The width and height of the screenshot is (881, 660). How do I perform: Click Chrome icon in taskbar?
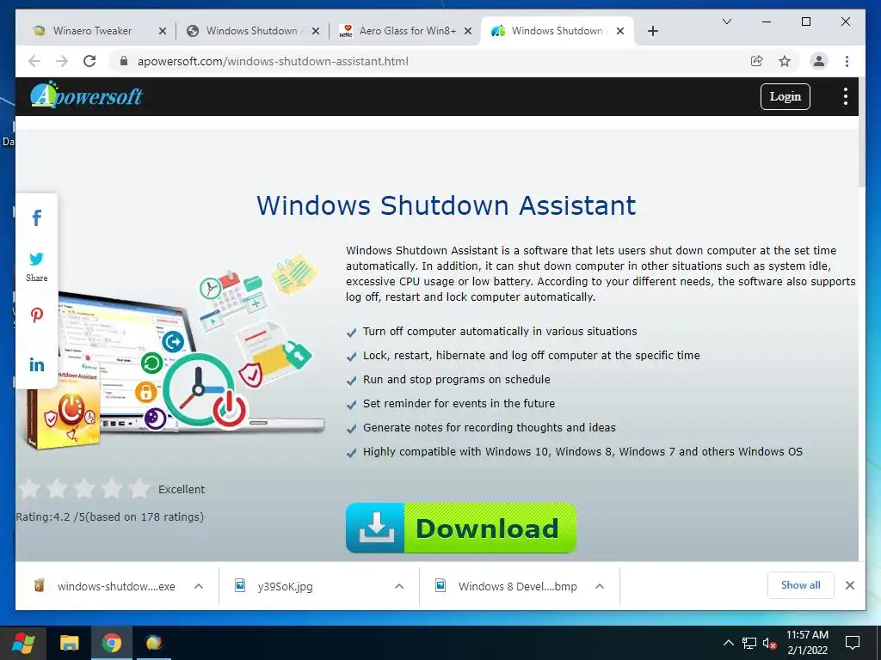[x=111, y=643]
